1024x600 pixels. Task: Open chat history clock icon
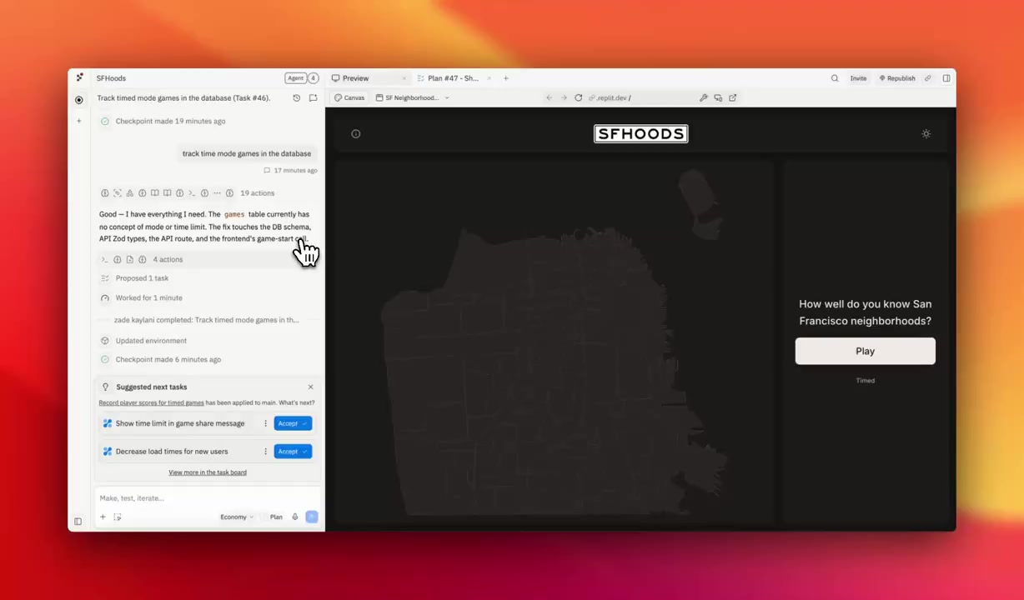tap(296, 98)
